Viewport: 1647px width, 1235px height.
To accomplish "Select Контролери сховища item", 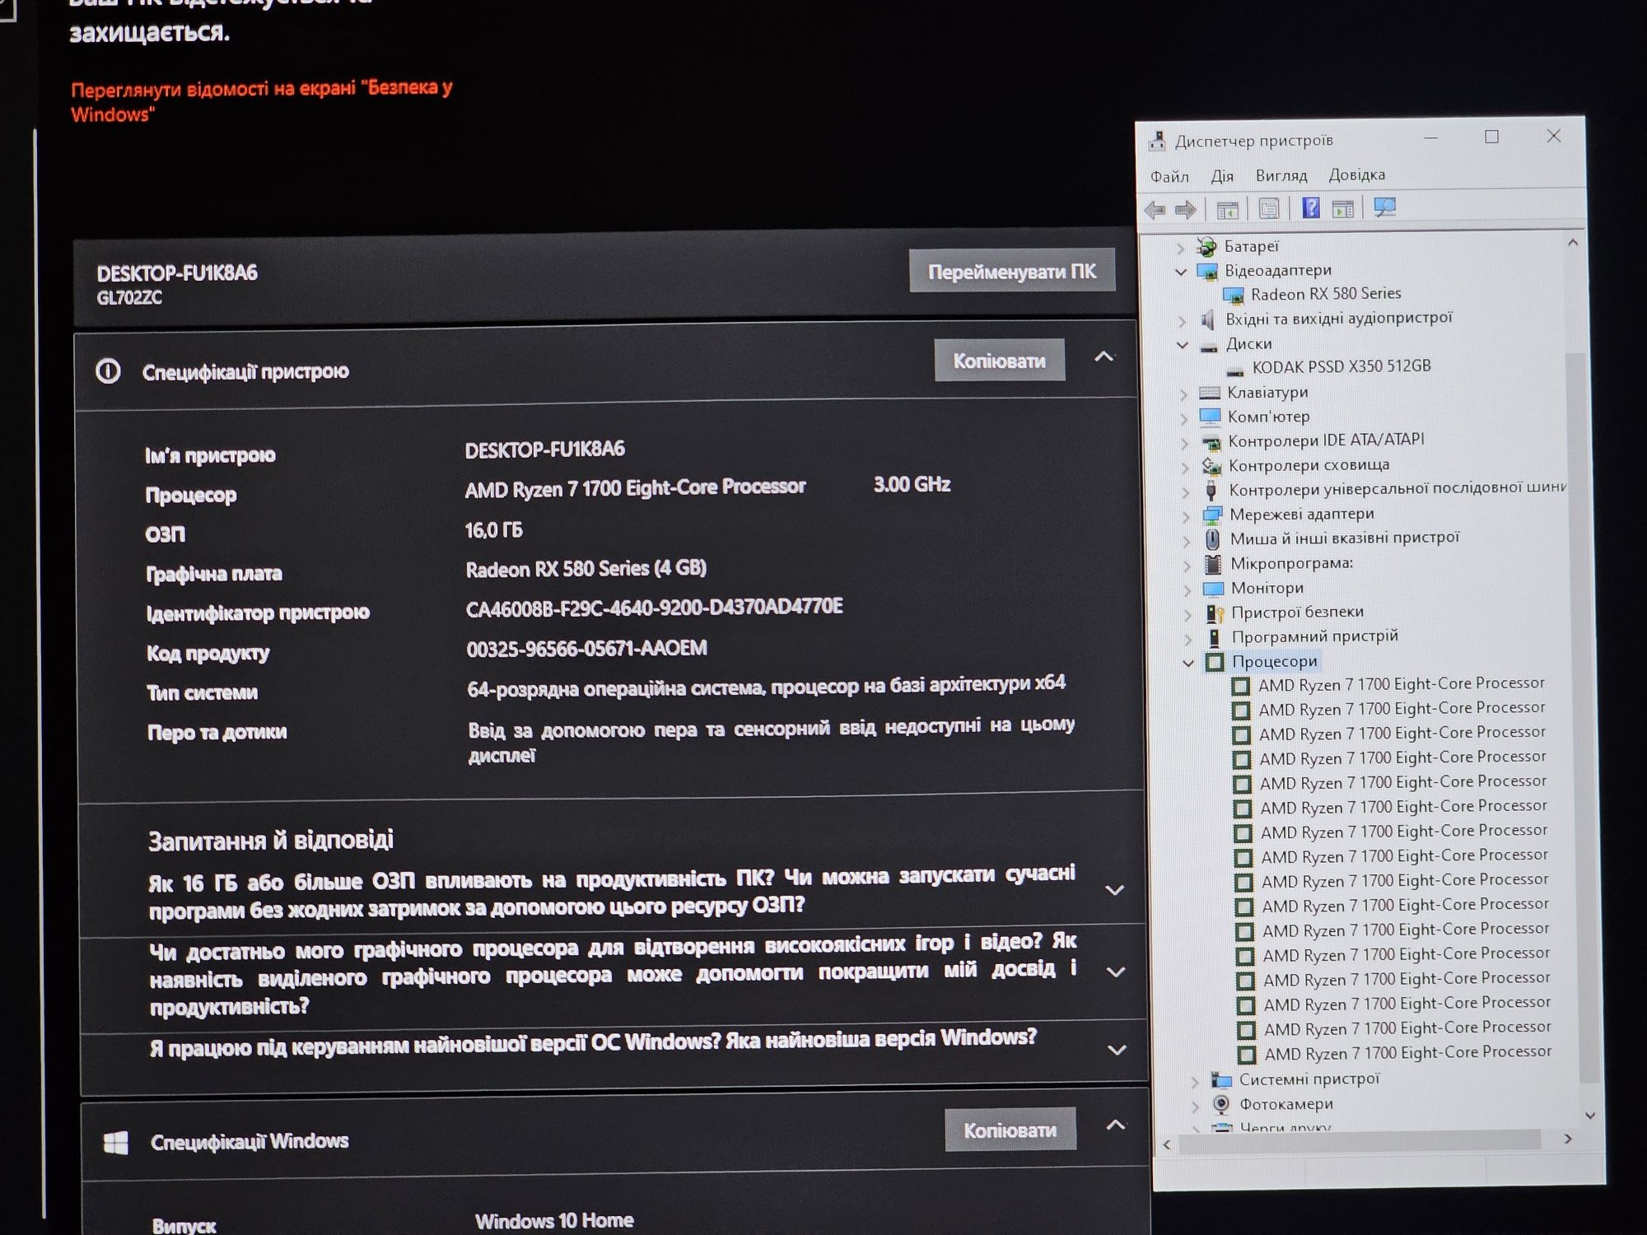I will coord(1309,465).
